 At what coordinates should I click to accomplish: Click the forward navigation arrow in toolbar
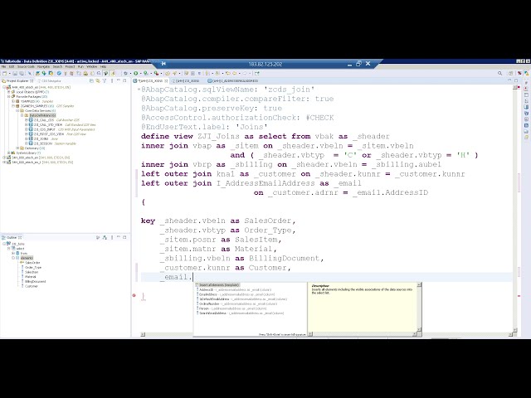pos(245,74)
